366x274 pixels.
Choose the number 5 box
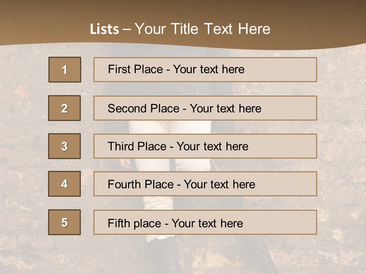point(64,222)
